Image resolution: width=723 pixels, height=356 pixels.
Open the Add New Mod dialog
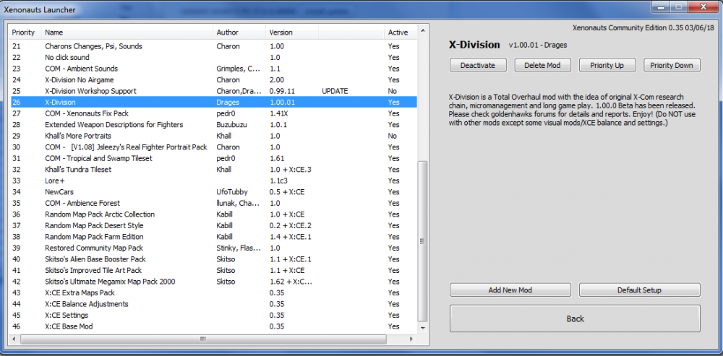(510, 290)
